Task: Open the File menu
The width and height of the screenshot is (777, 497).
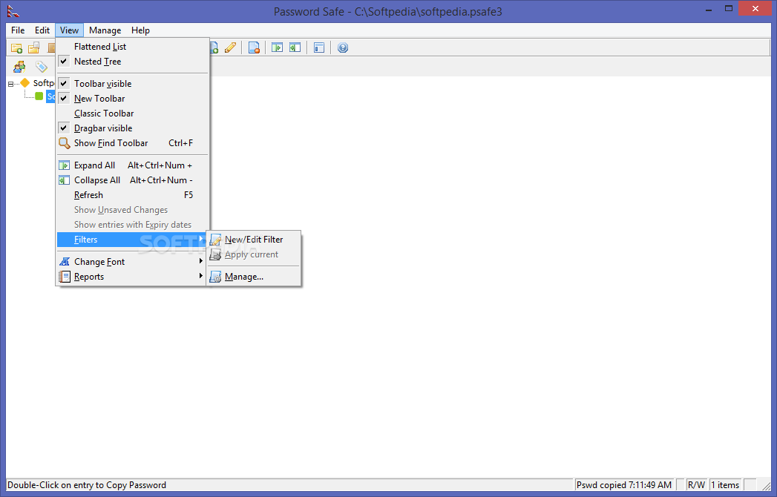Action: point(18,30)
